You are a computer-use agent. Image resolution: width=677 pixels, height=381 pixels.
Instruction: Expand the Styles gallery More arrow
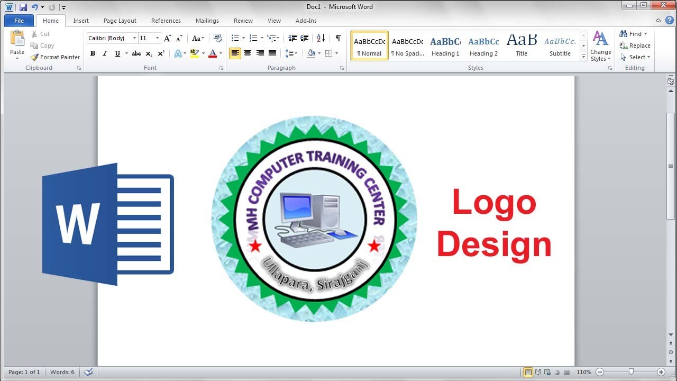point(584,56)
